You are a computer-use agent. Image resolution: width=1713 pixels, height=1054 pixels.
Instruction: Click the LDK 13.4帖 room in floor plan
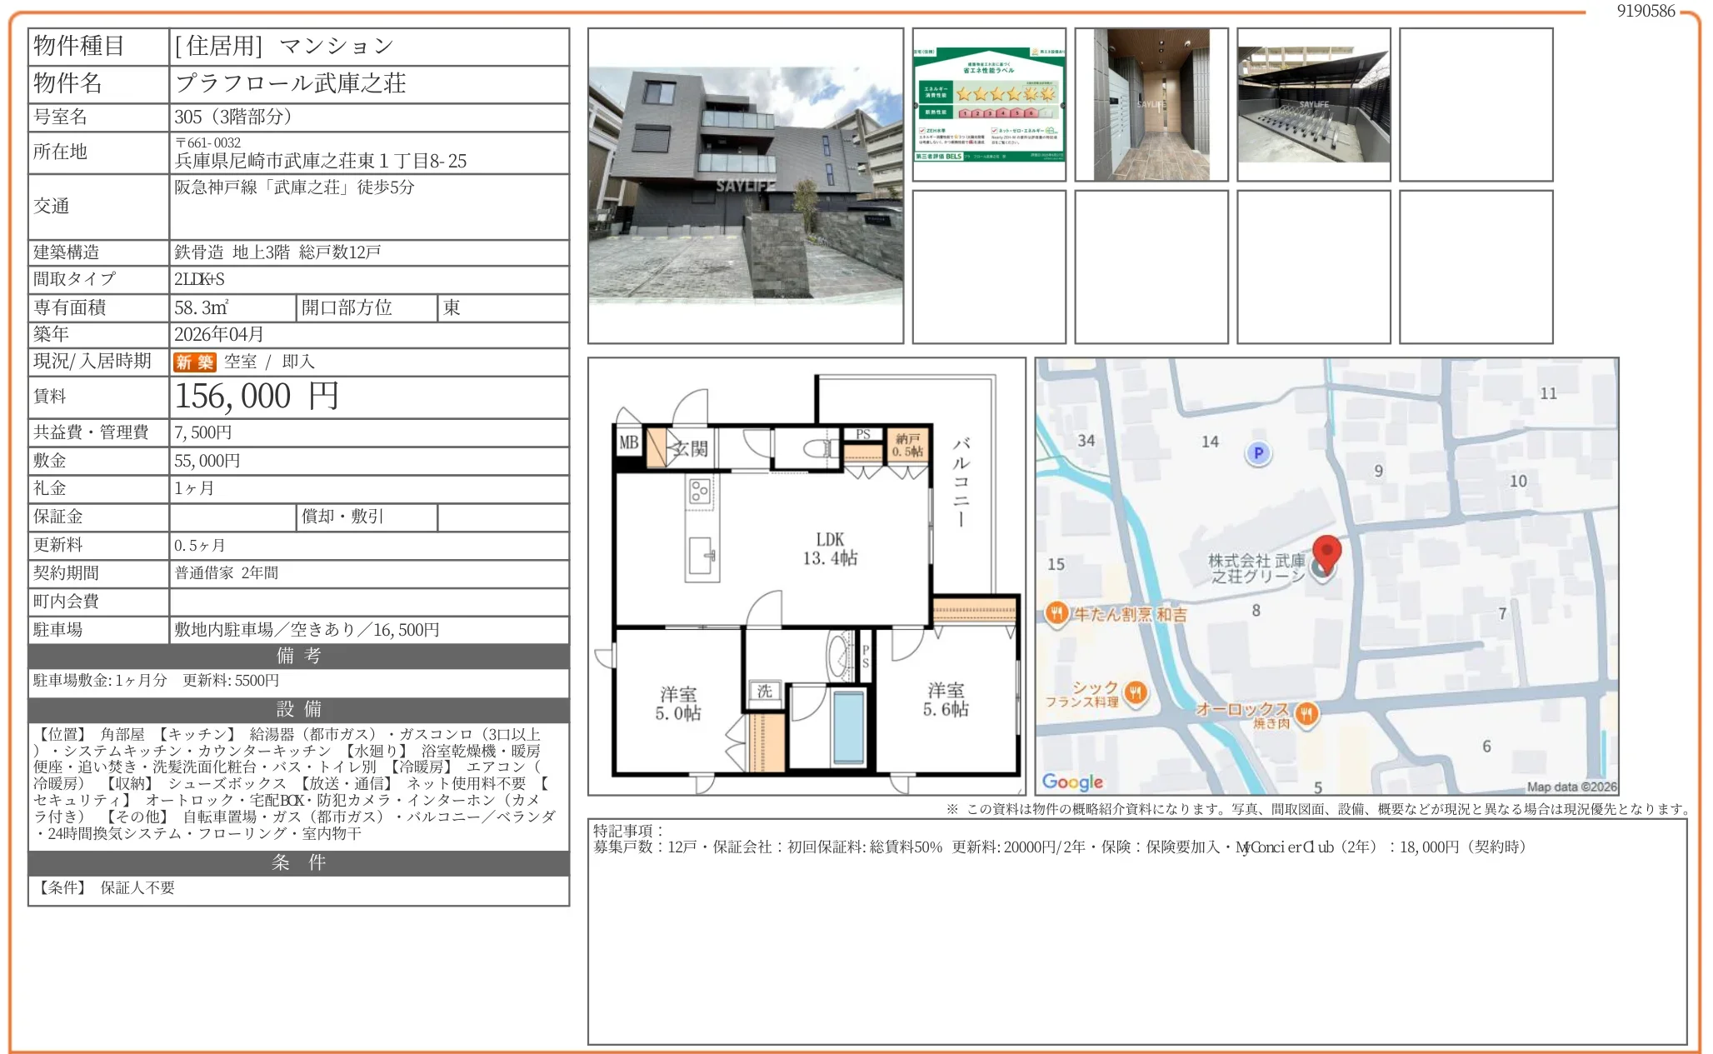(x=830, y=549)
